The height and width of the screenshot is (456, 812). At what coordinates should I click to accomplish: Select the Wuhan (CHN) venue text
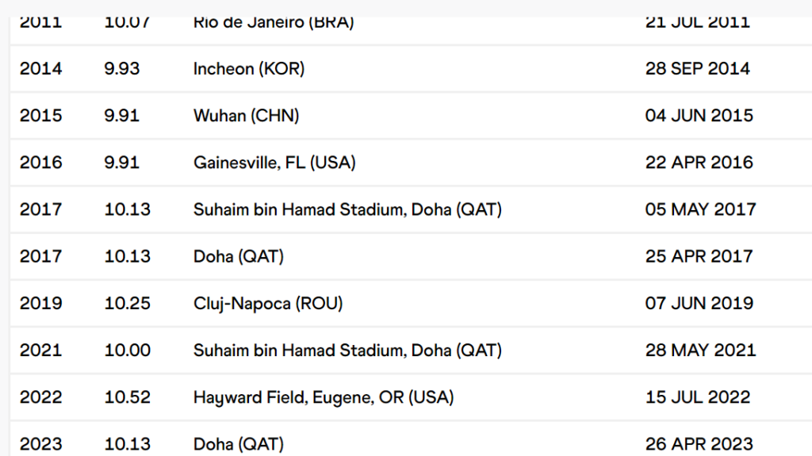pos(246,116)
